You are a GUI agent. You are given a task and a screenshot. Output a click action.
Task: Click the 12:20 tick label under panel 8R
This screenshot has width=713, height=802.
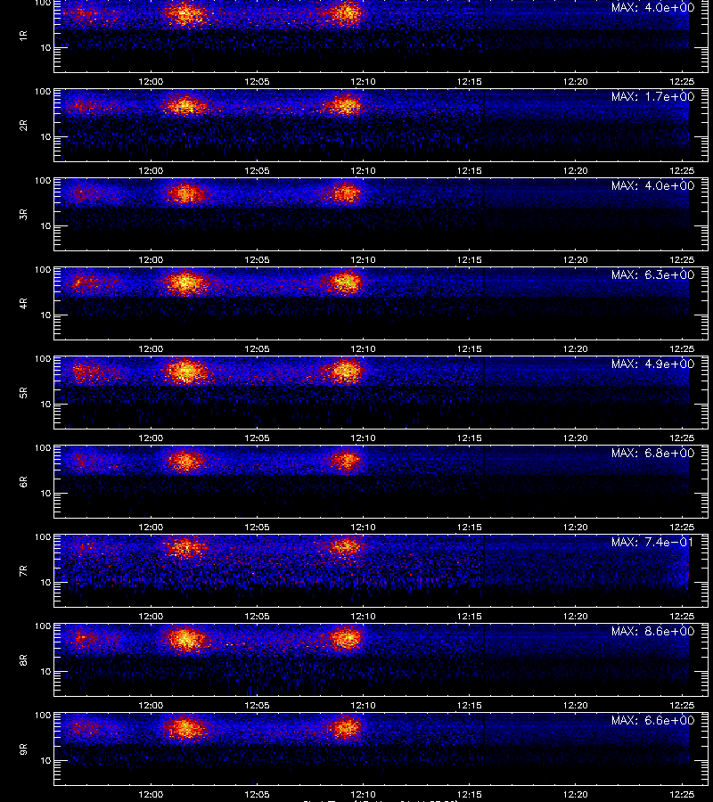click(576, 706)
